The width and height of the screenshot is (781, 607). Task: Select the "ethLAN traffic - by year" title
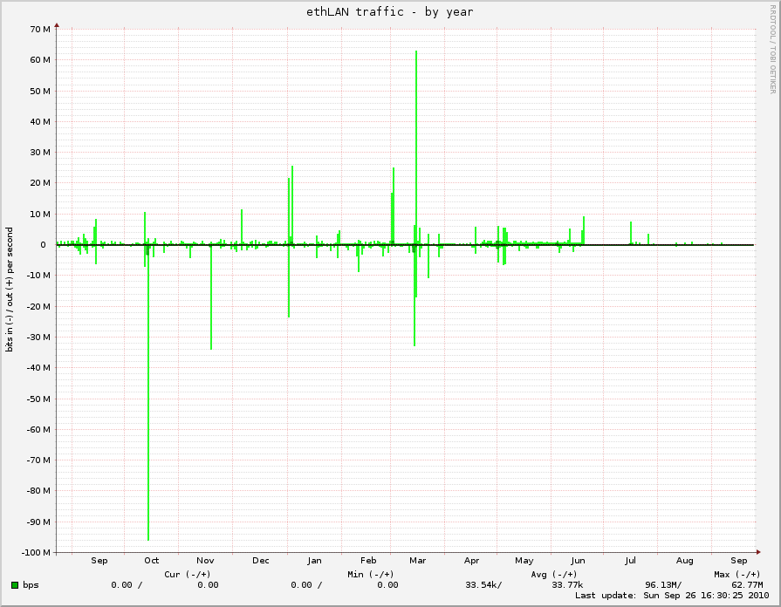pyautogui.click(x=389, y=12)
